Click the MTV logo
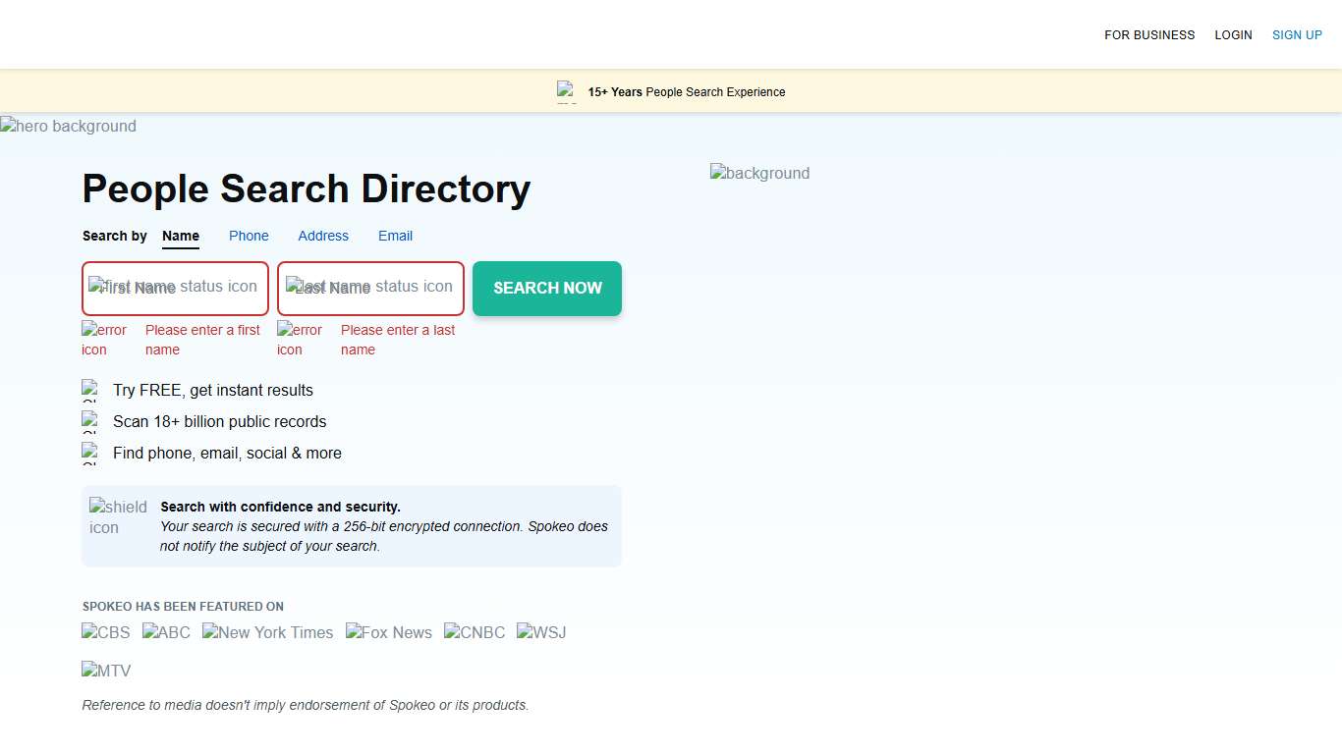Viewport: 1342px width, 754px height. (x=105, y=671)
